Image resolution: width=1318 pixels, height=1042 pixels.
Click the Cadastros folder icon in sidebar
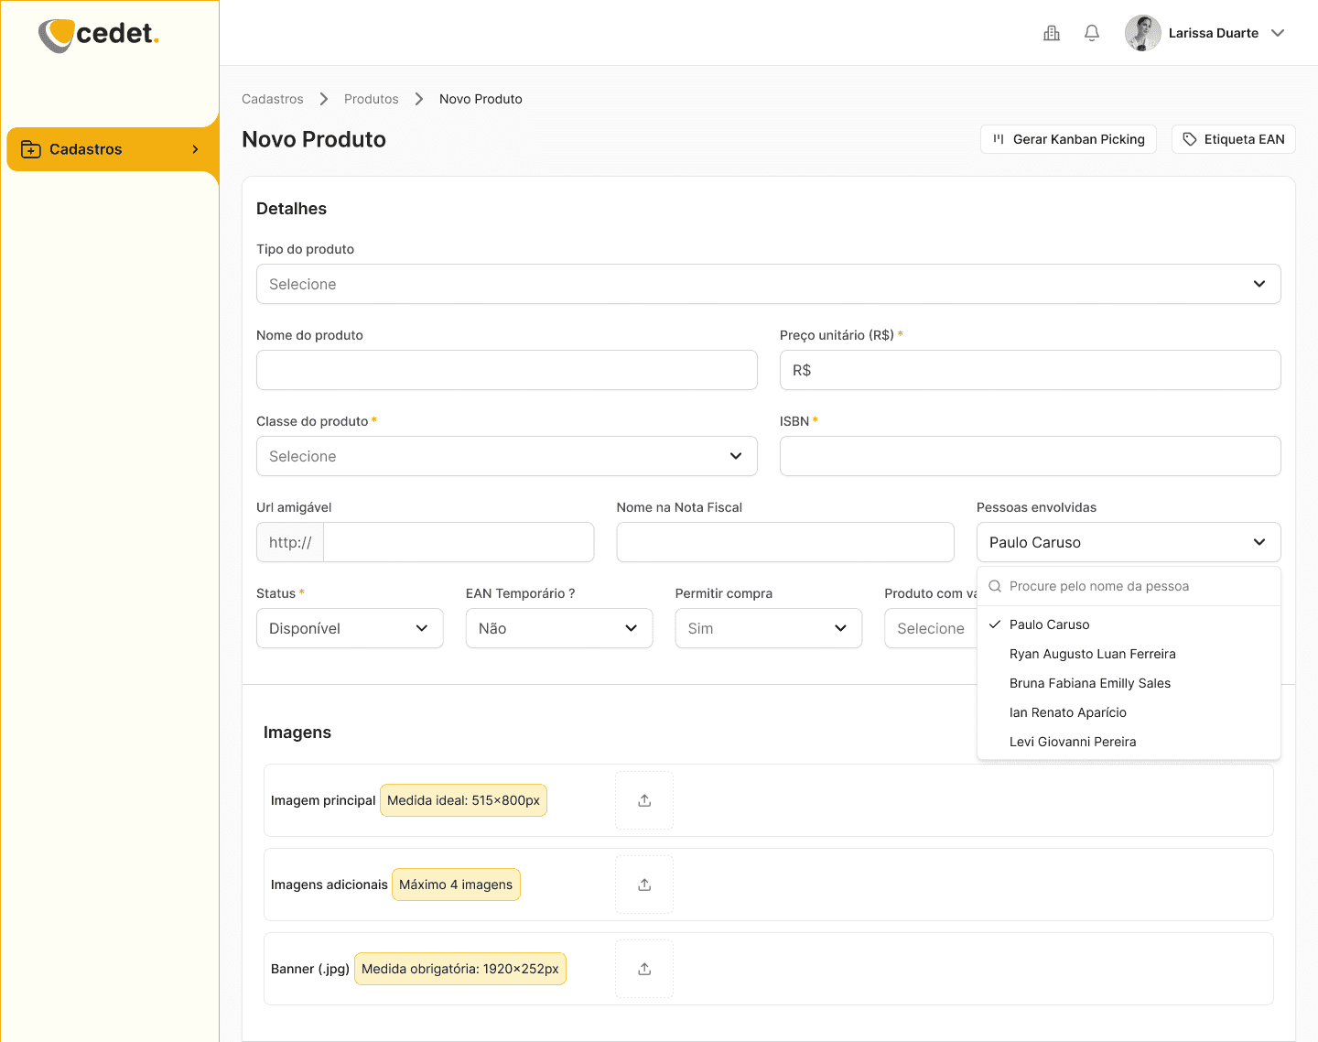pyautogui.click(x=31, y=149)
